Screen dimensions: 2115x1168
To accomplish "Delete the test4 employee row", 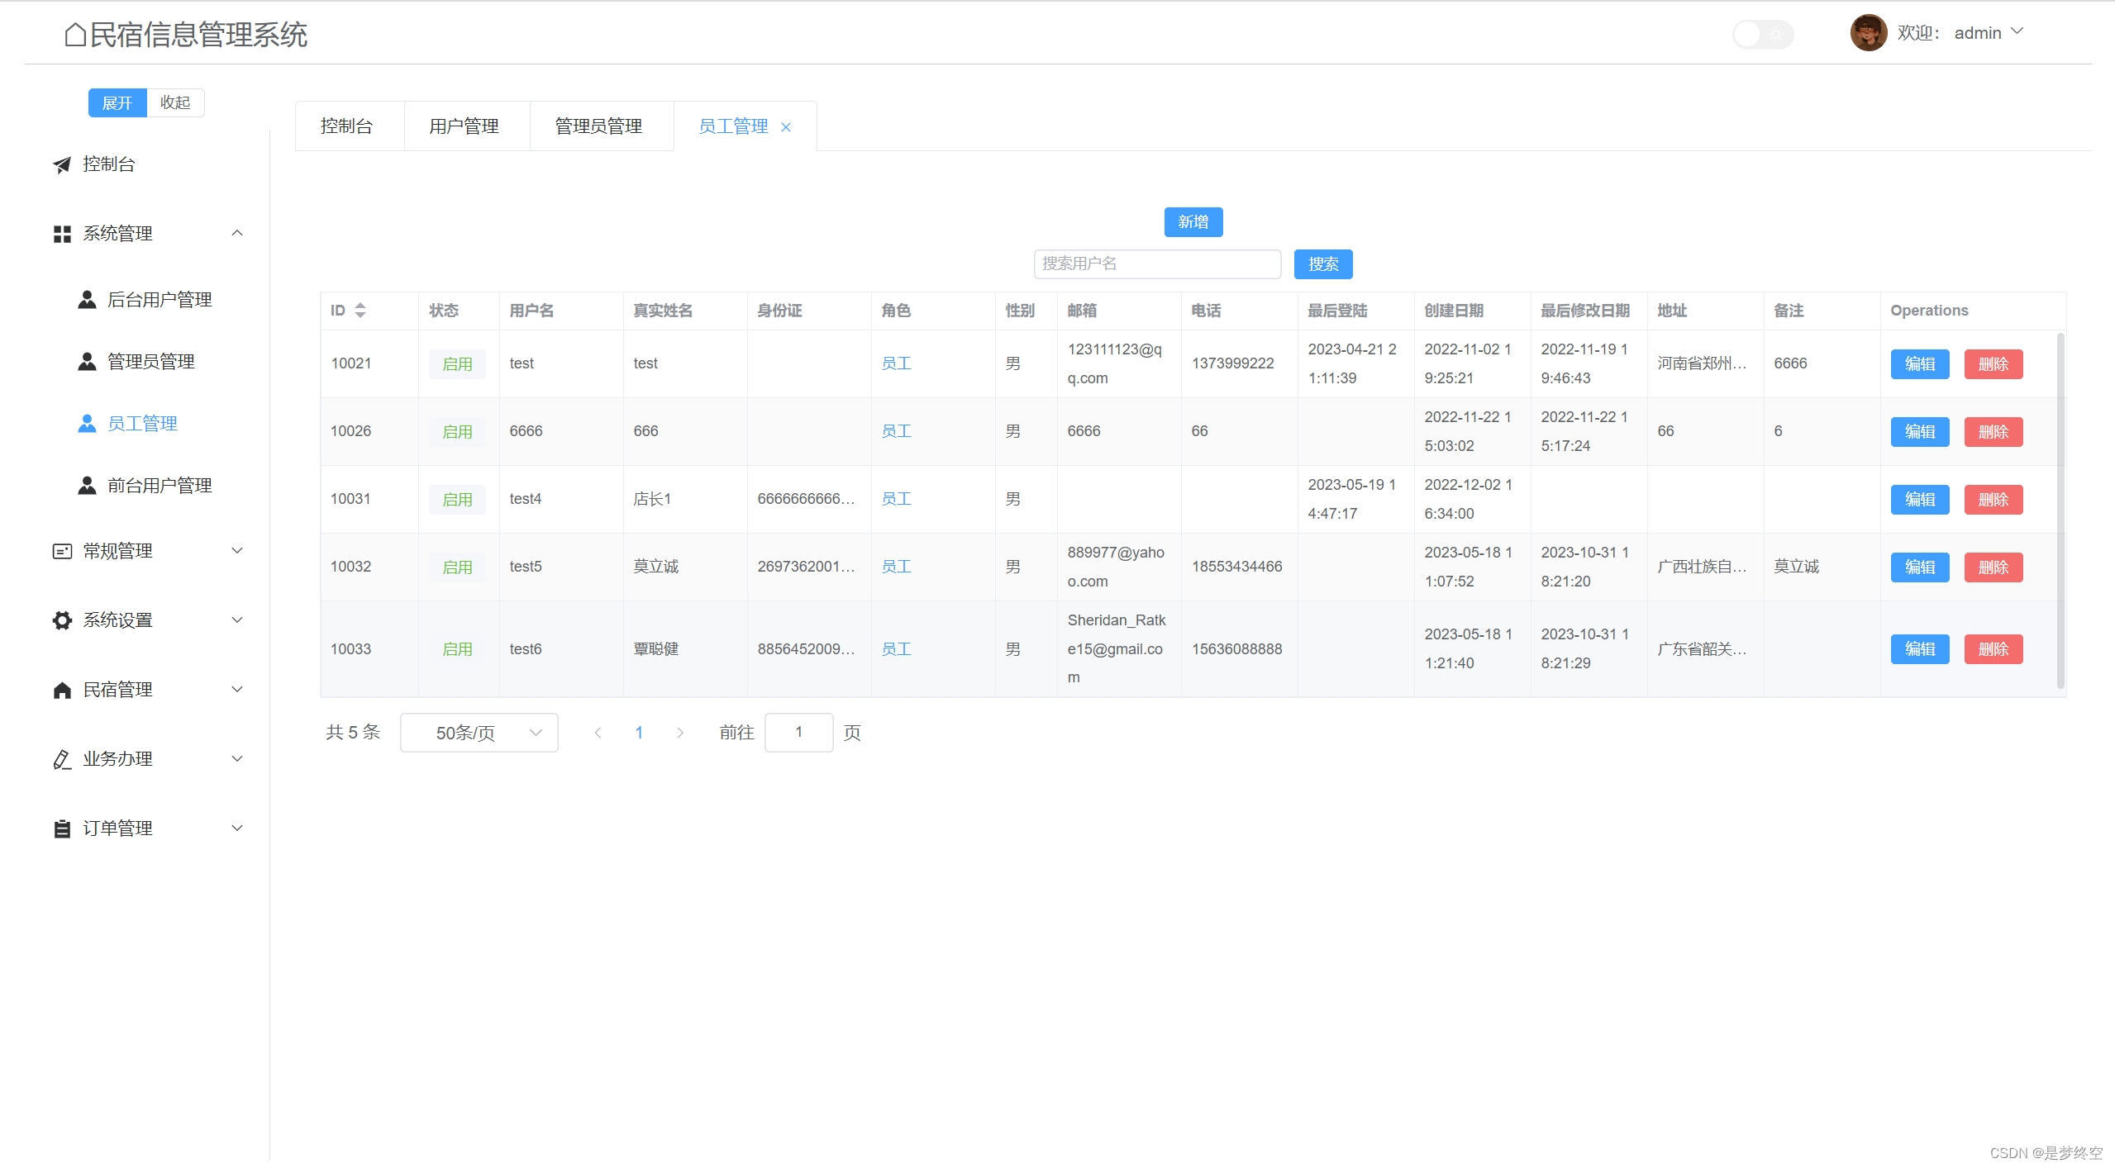I will 1994,500.
